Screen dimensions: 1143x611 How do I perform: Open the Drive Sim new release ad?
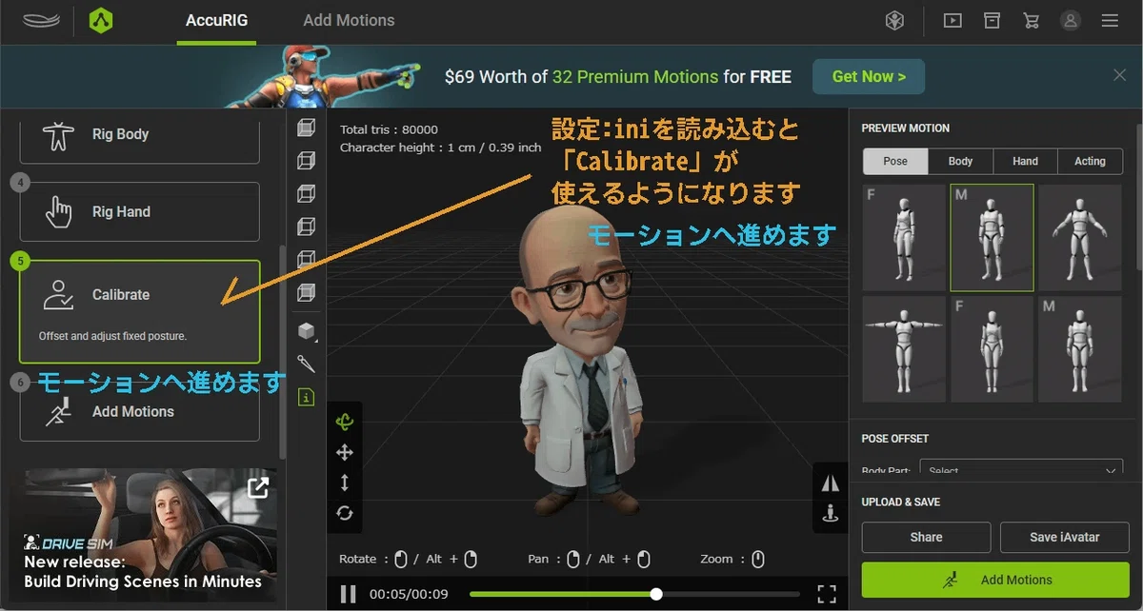click(143, 534)
